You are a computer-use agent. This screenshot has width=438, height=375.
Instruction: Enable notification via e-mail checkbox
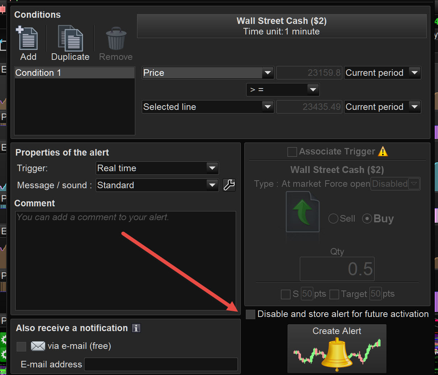21,347
